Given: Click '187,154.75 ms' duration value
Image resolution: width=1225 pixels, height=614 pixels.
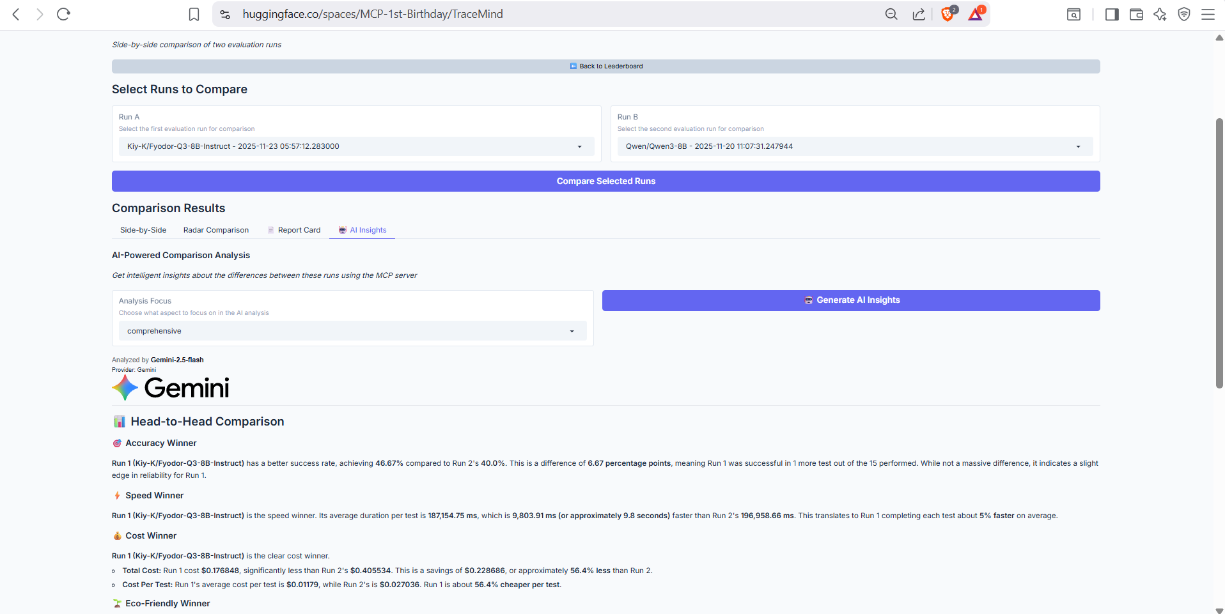Looking at the screenshot, I should tap(453, 516).
